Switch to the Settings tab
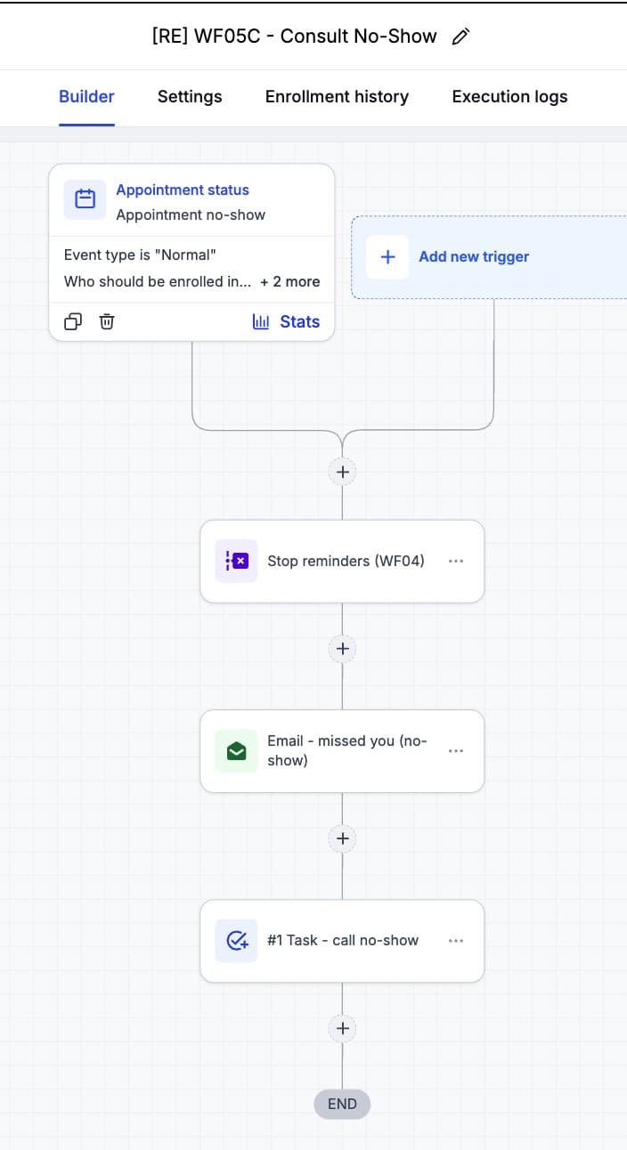Screen dimensions: 627x1150 [x=190, y=97]
